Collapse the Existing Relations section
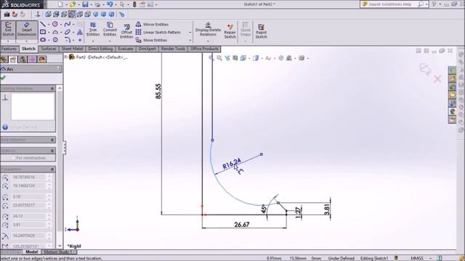The width and height of the screenshot is (465, 261). 52,88
